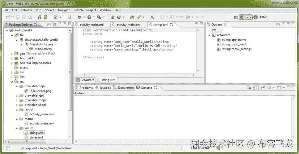Screen dimensions: 299x154
Task: Open the Window menu
Action: click(105, 10)
